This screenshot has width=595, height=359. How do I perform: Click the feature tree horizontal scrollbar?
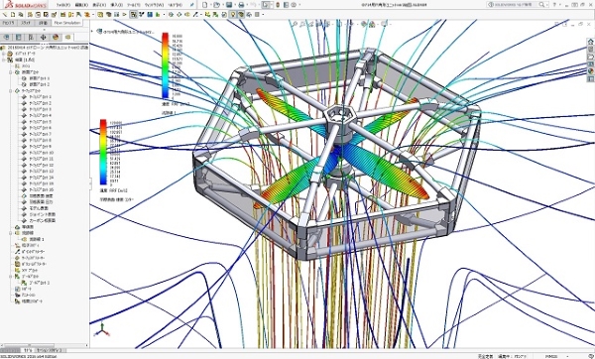(x=45, y=345)
